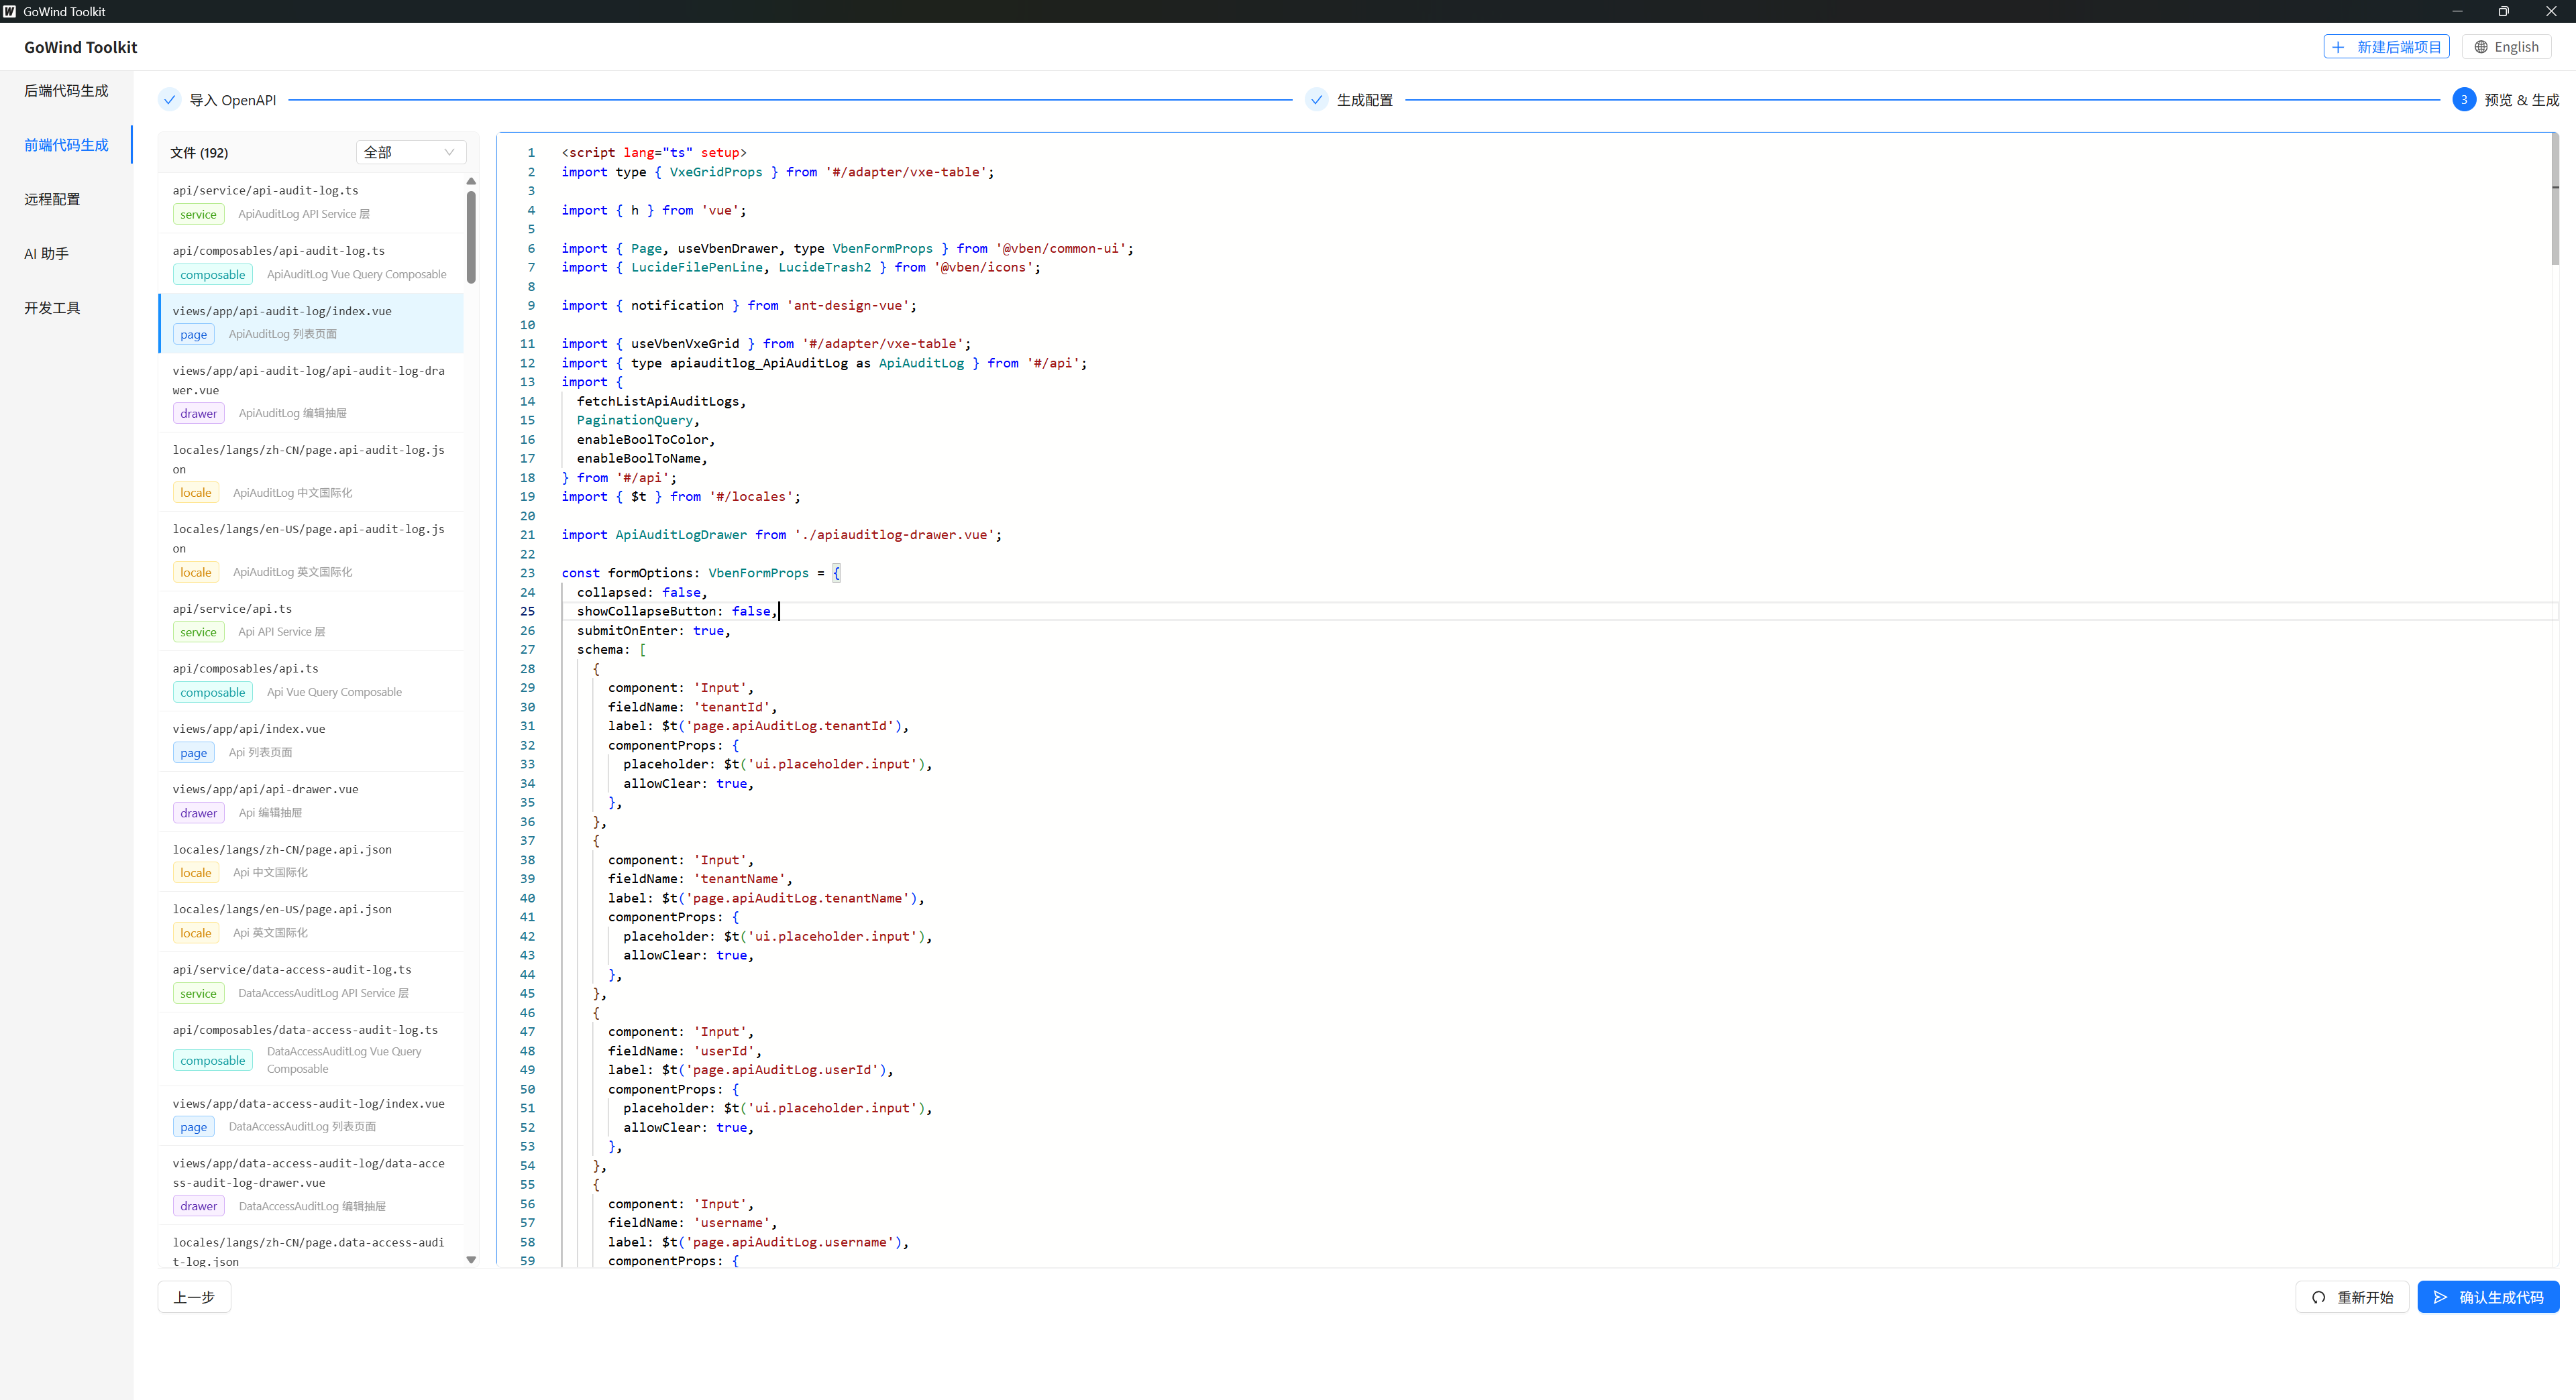
Task: Open views/app/api/api-drawer.vue file
Action: click(x=311, y=801)
